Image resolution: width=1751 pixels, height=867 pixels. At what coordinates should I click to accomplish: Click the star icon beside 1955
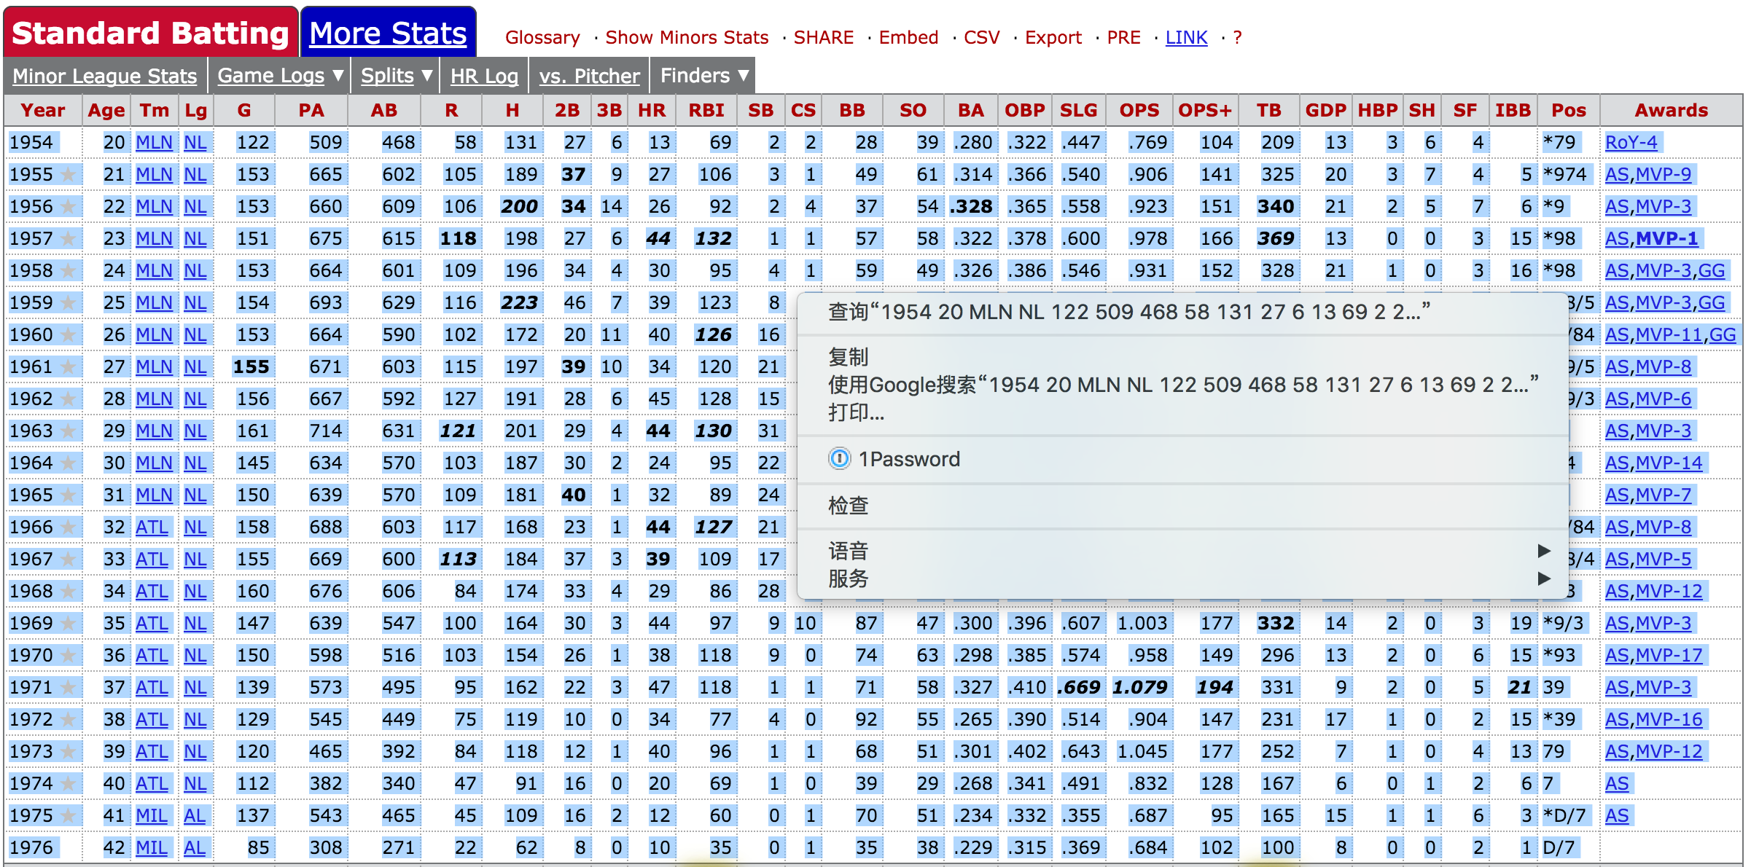(68, 175)
